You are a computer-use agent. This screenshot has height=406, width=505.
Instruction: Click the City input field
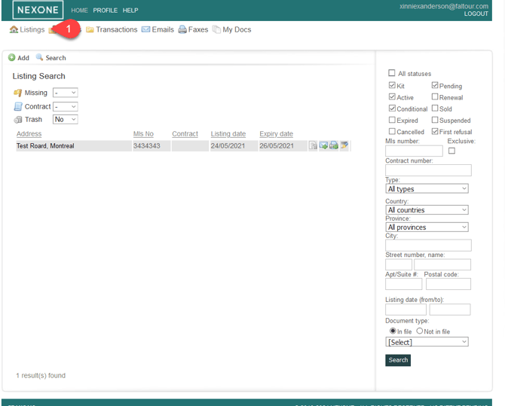428,246
